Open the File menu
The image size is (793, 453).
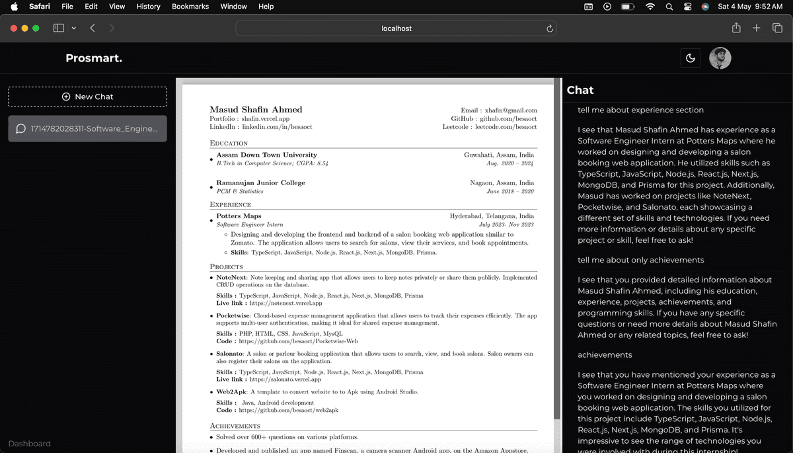tap(67, 7)
